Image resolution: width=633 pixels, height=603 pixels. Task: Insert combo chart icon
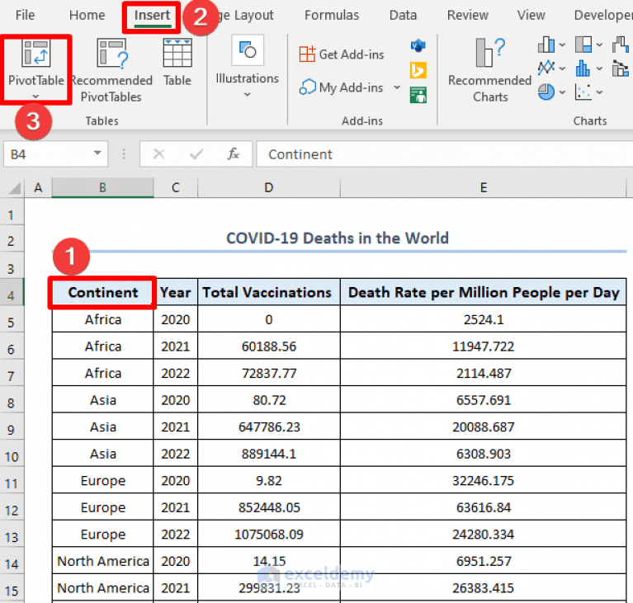tap(621, 68)
